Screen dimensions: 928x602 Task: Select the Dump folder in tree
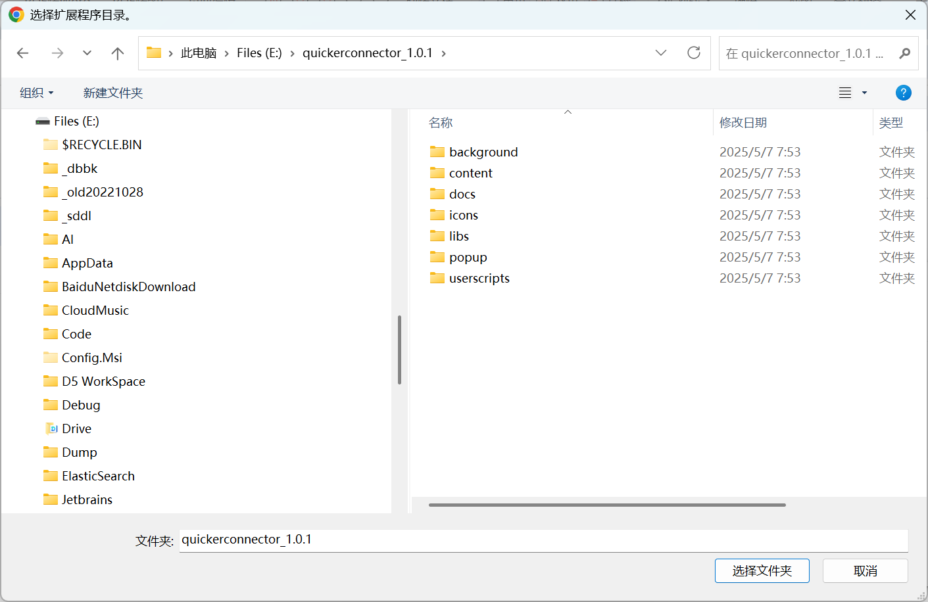[80, 452]
